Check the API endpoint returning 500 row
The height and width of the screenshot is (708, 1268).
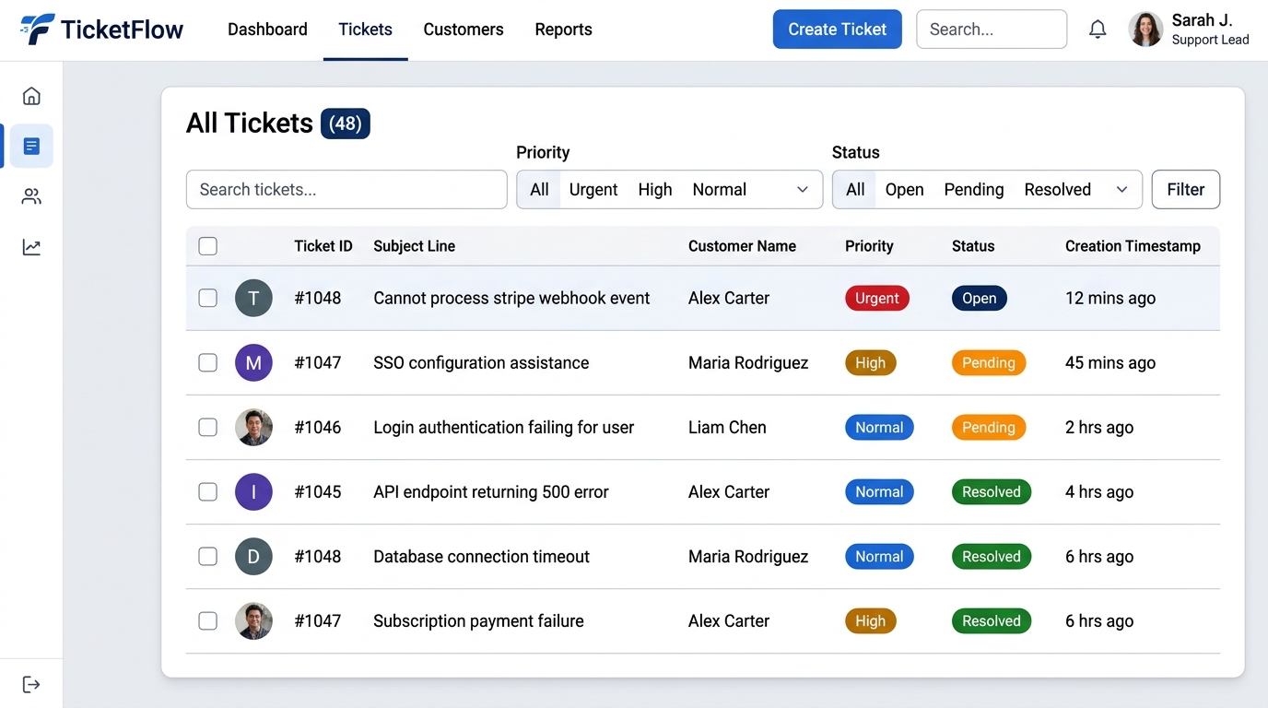(x=208, y=491)
